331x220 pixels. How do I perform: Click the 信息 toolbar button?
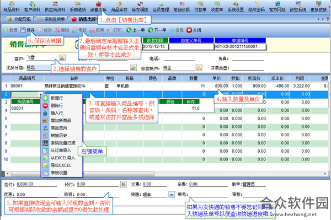pos(177,30)
